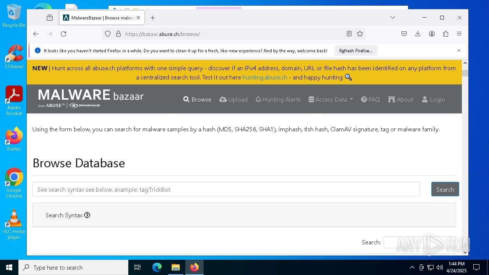This screenshot has width=489, height=275.
Task: Open Recycle Bin desktop icon
Action: 14,16
